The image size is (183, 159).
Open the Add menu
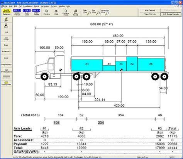coord(11,6)
